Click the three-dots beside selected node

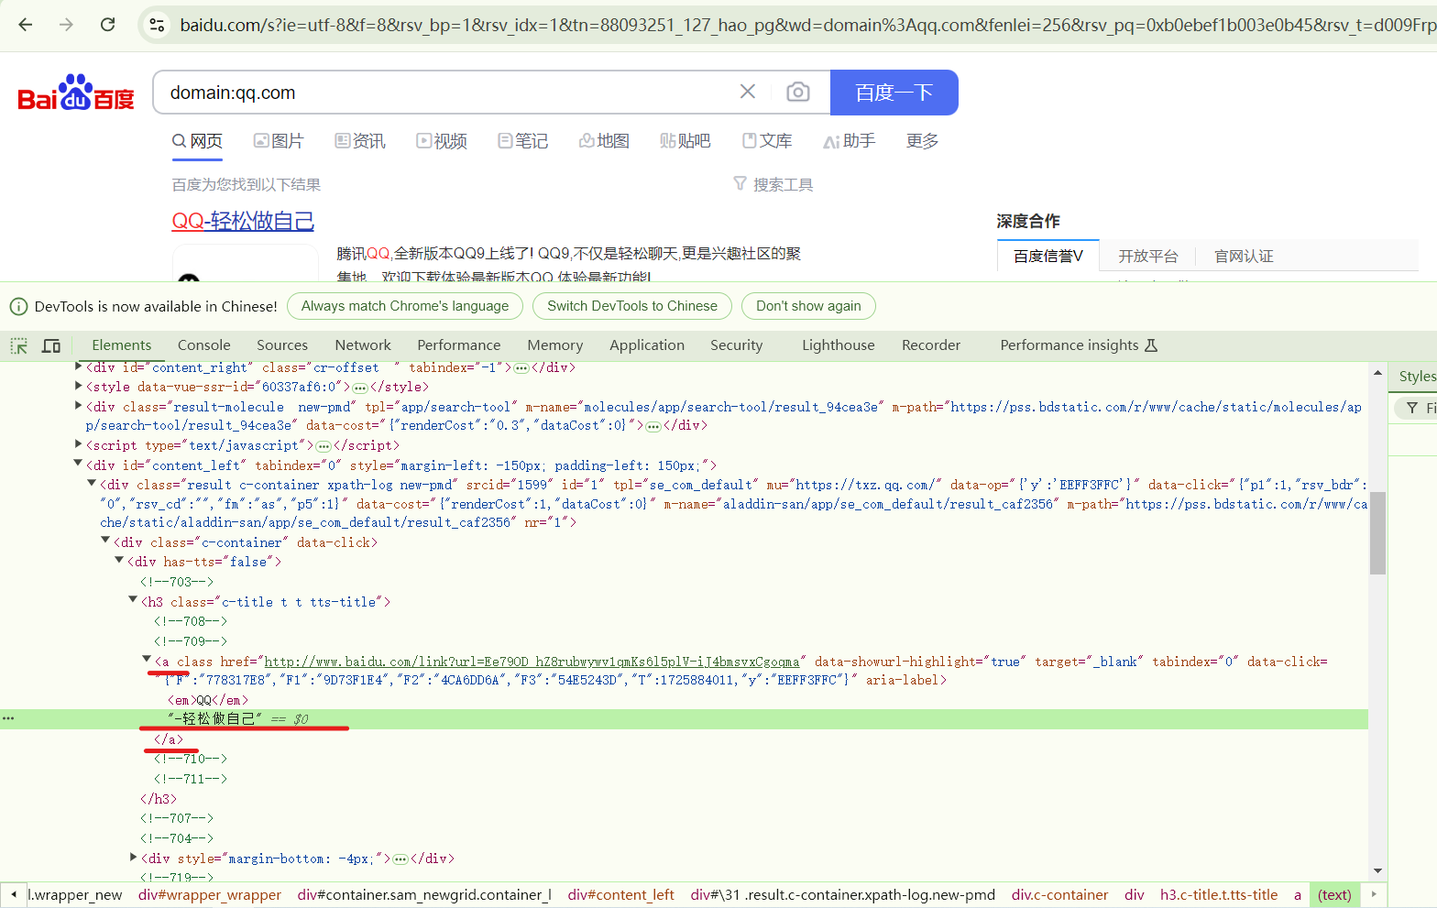click(x=8, y=718)
